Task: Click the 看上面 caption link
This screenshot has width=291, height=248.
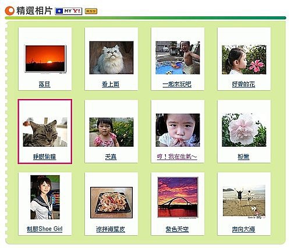Action: pyautogui.click(x=111, y=84)
